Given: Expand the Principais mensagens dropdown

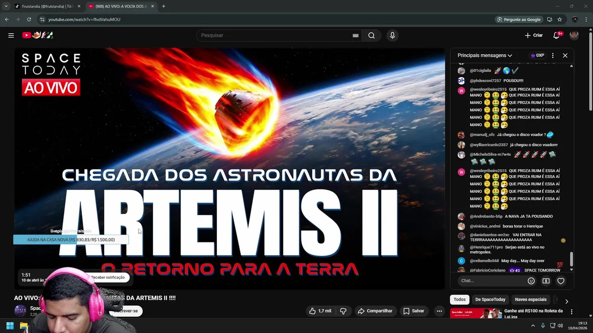Looking at the screenshot, I should (x=485, y=55).
